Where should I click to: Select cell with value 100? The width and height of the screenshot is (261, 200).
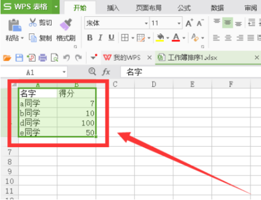click(76, 123)
